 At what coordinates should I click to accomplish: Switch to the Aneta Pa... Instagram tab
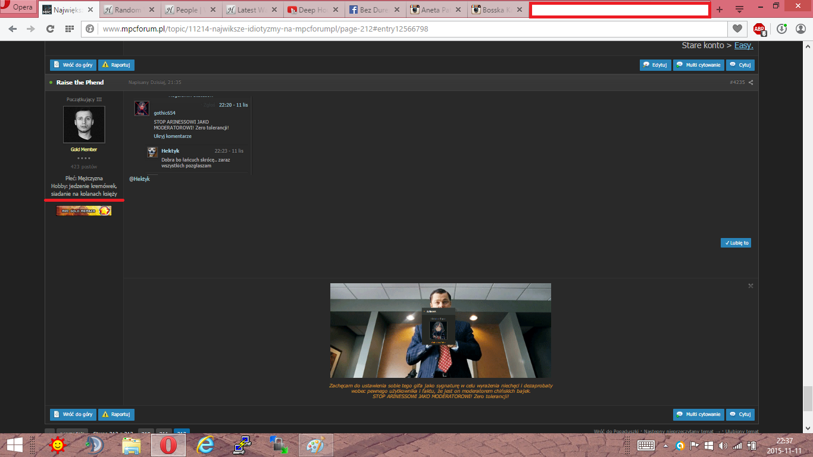click(x=436, y=10)
